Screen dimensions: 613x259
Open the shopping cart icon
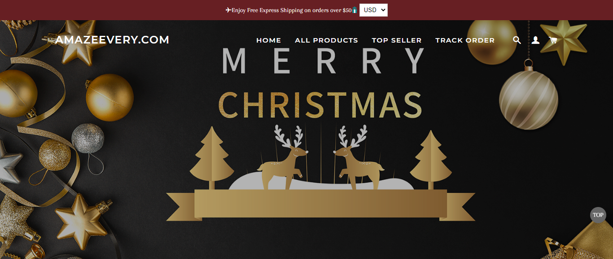(553, 40)
